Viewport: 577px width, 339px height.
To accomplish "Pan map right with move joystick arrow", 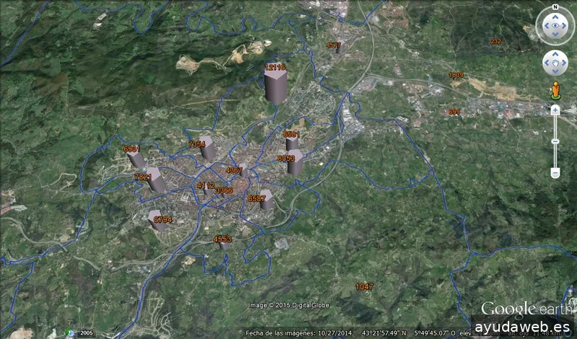I will click(x=564, y=63).
